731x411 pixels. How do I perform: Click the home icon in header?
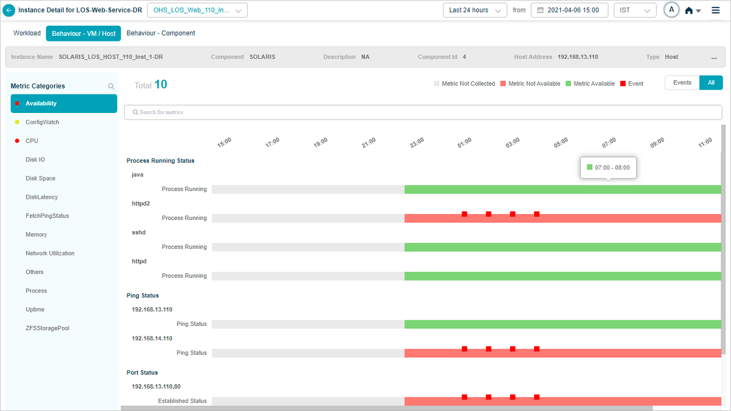[689, 10]
